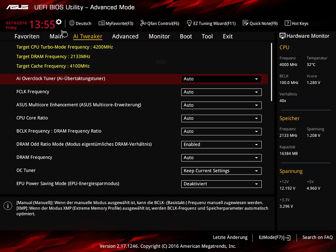This screenshot has height=252, width=336.
Task: Open the Tool tab
Action: click(x=207, y=37)
